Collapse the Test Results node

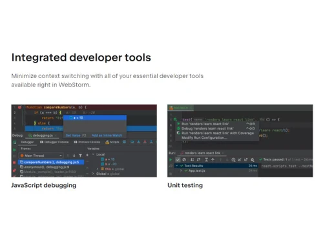[177, 166]
